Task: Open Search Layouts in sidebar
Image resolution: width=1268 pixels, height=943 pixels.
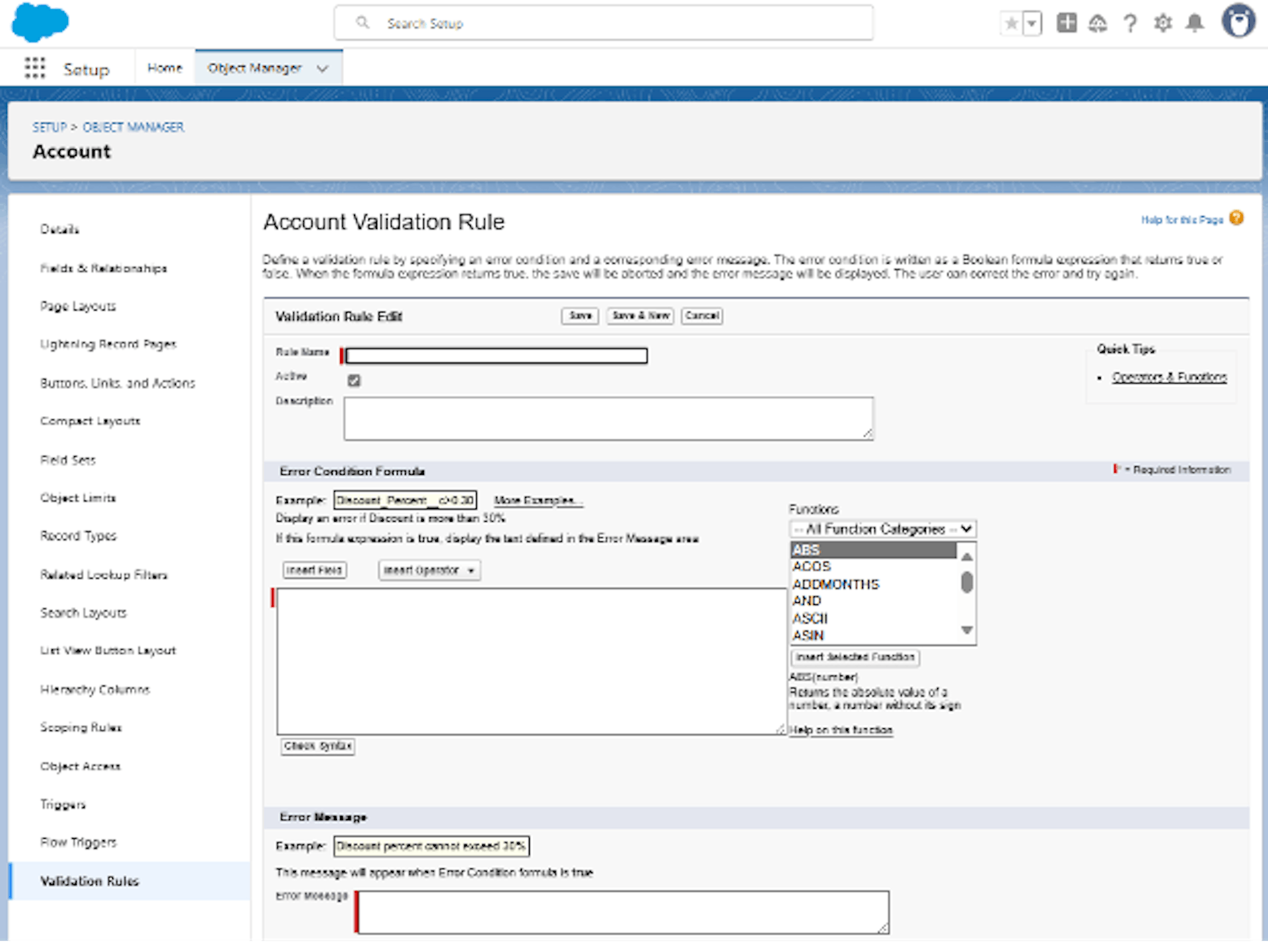Action: pos(83,613)
